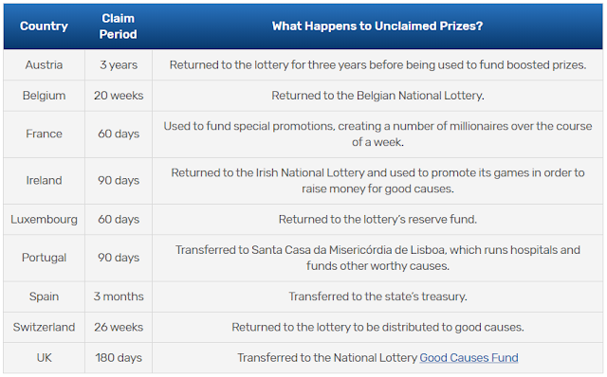This screenshot has height=377, width=607.
Task: Select the Claim Period column header
Action: (x=118, y=27)
